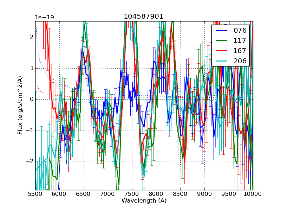Select the 076 legend label
The width and height of the screenshot is (281, 211).
point(240,30)
